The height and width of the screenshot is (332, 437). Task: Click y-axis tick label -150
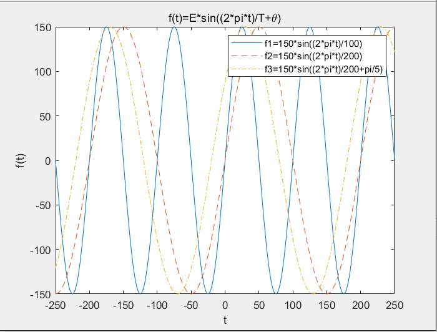coord(41,295)
